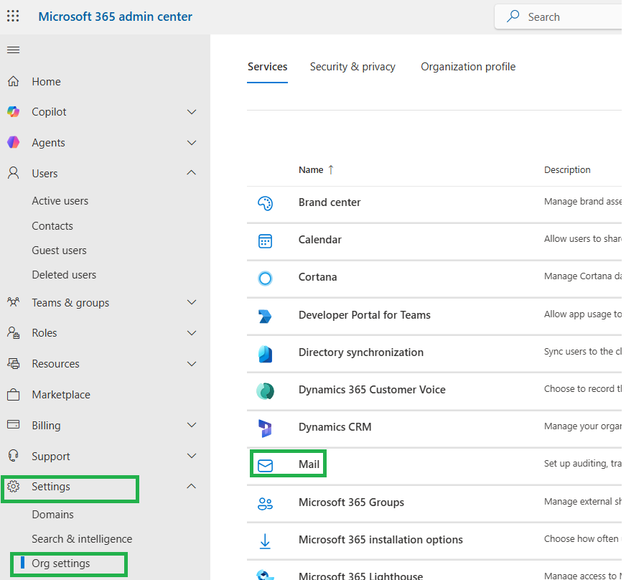Click the Developer Portal for Teams icon
Image resolution: width=626 pixels, height=580 pixels.
point(265,316)
